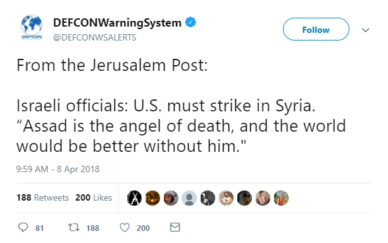The image size is (388, 243).
Task: Open @DEFCONWSALERTS handle link
Action: [94, 37]
